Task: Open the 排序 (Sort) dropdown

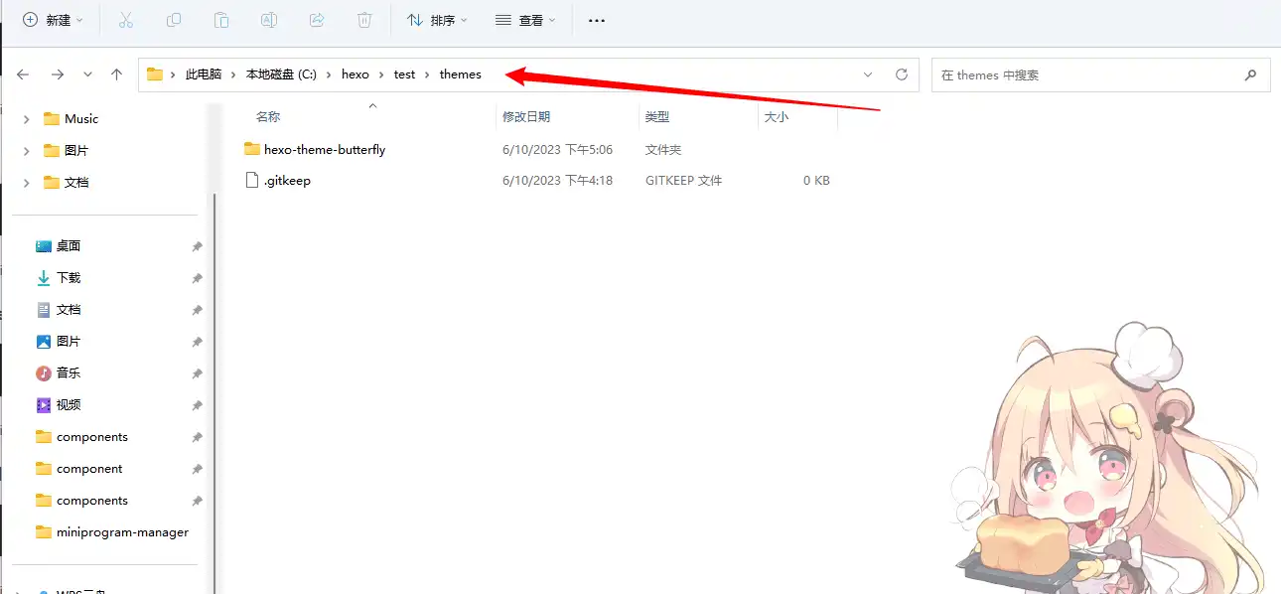Action: click(x=437, y=19)
